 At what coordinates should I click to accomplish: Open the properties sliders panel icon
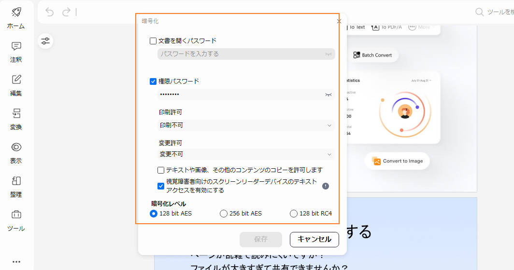point(45,41)
